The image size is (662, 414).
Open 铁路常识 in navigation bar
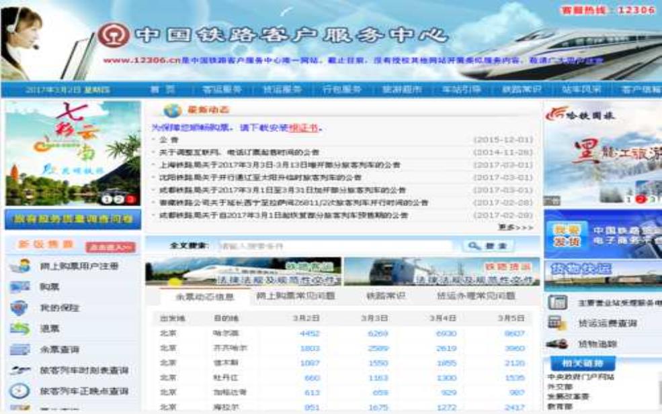click(522, 89)
